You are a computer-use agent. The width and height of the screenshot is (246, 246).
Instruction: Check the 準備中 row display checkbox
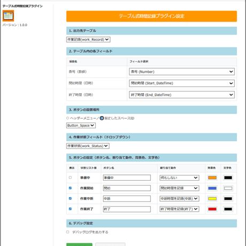[70, 178]
